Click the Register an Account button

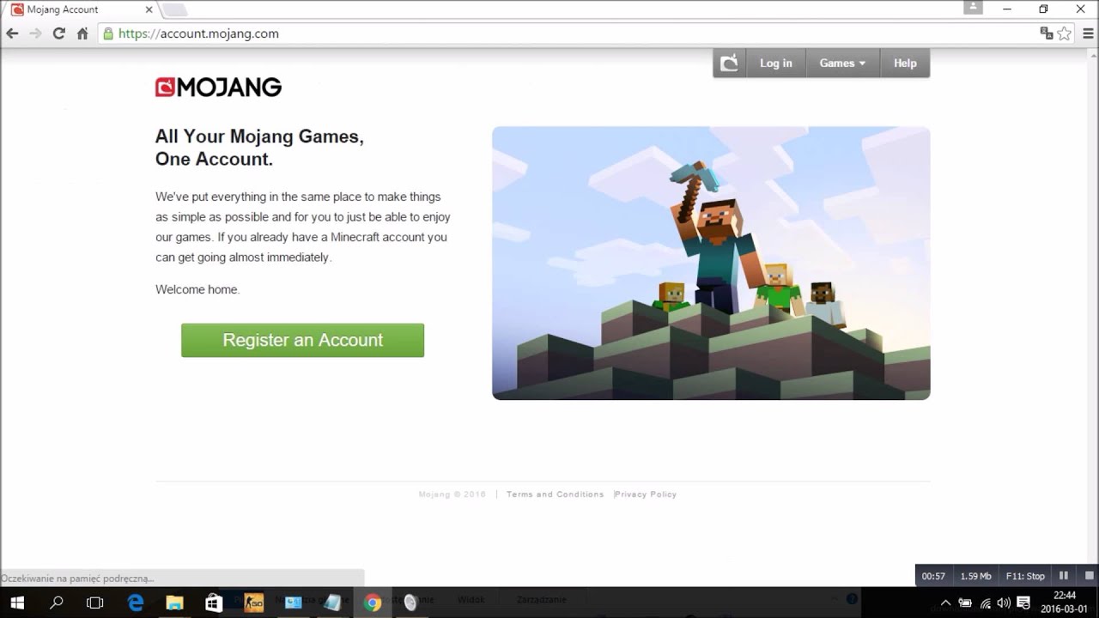(302, 340)
